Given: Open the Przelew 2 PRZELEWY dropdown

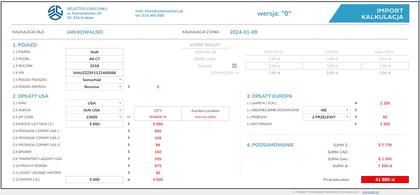Looking at the screenshot, I should [347, 117].
